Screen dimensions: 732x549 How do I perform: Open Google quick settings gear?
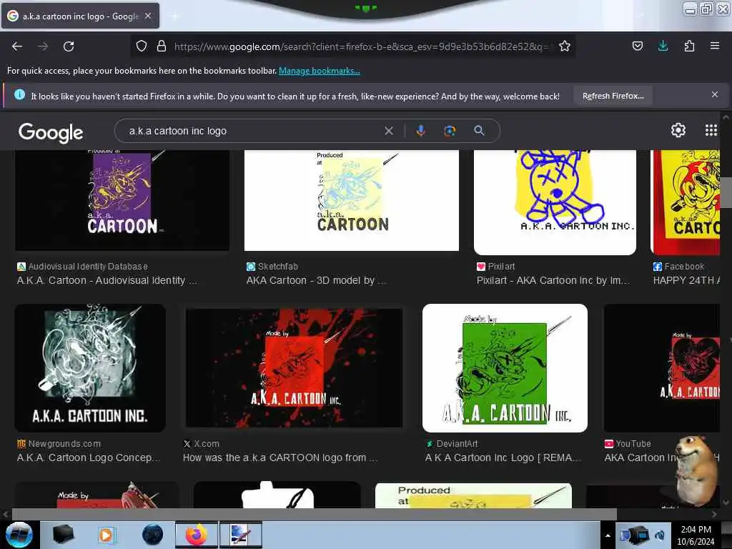click(x=678, y=130)
